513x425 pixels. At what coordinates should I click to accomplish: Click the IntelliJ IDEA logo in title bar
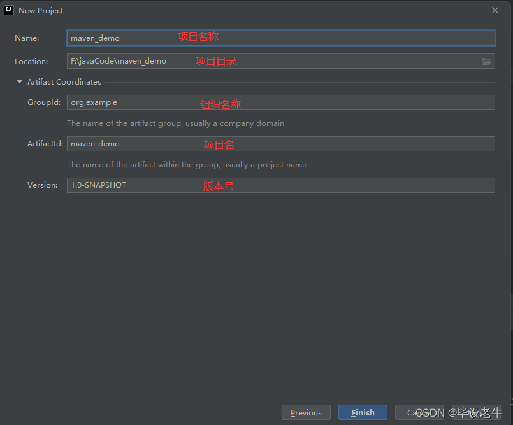pyautogui.click(x=8, y=10)
